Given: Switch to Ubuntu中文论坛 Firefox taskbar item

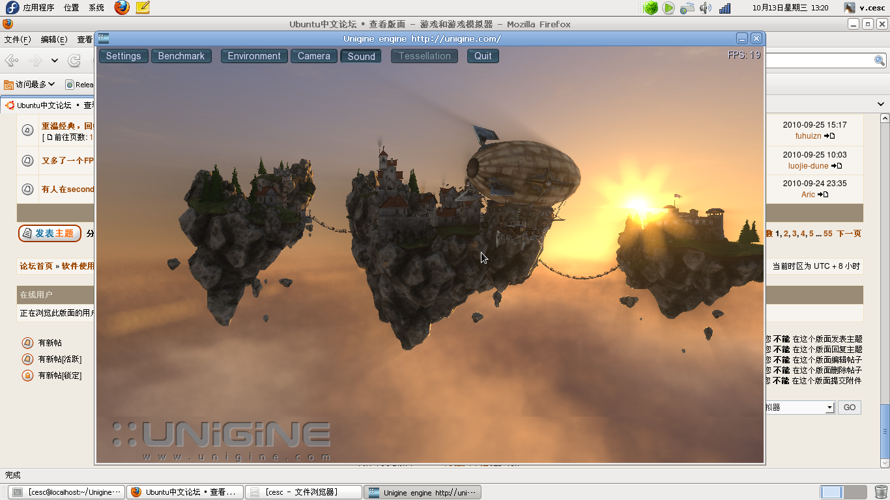Looking at the screenshot, I should point(185,492).
